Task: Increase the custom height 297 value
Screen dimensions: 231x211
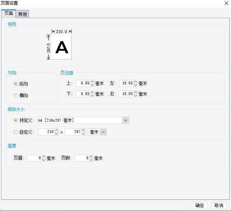Action: click(x=83, y=130)
